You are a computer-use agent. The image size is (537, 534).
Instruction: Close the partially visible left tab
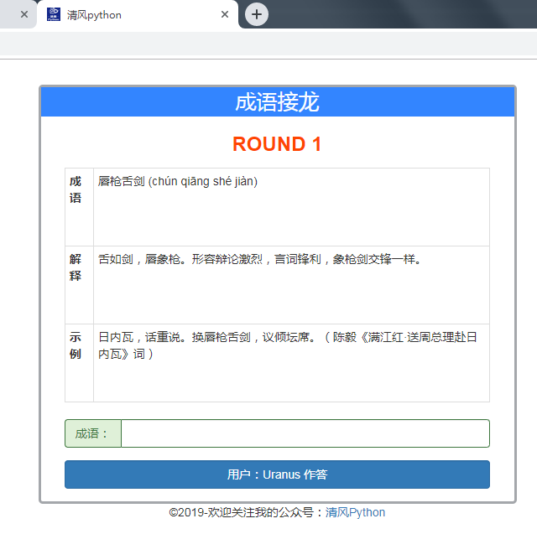click(x=24, y=14)
